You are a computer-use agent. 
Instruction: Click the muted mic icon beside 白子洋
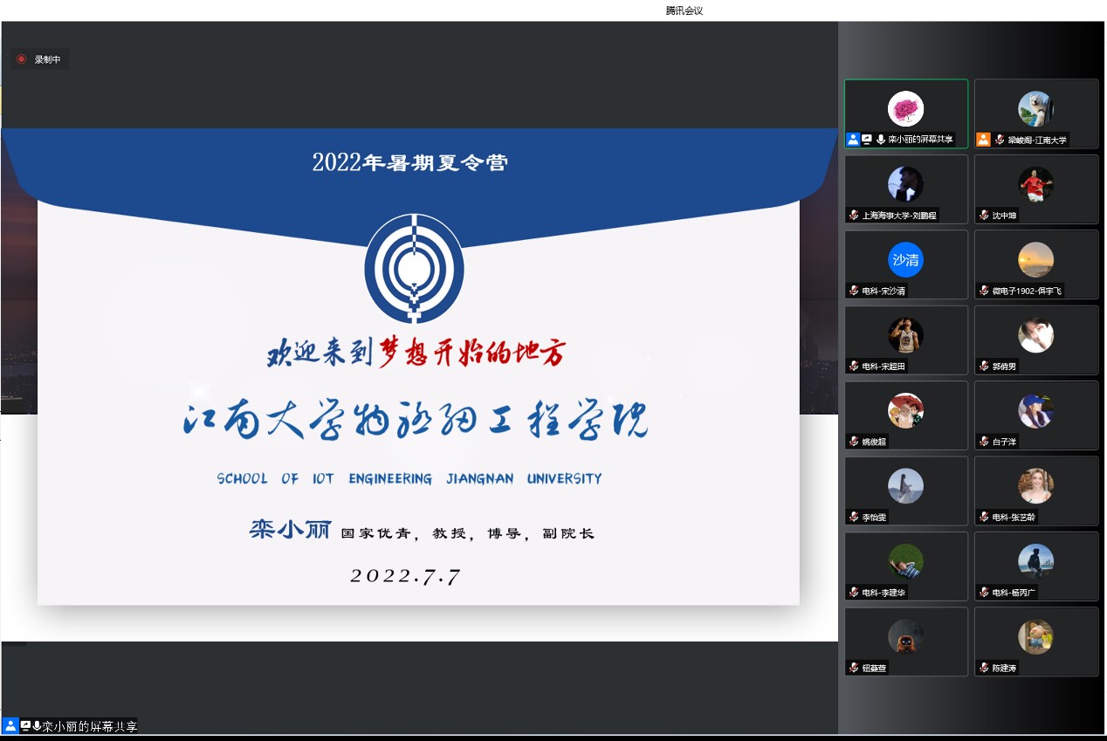pyautogui.click(x=984, y=442)
